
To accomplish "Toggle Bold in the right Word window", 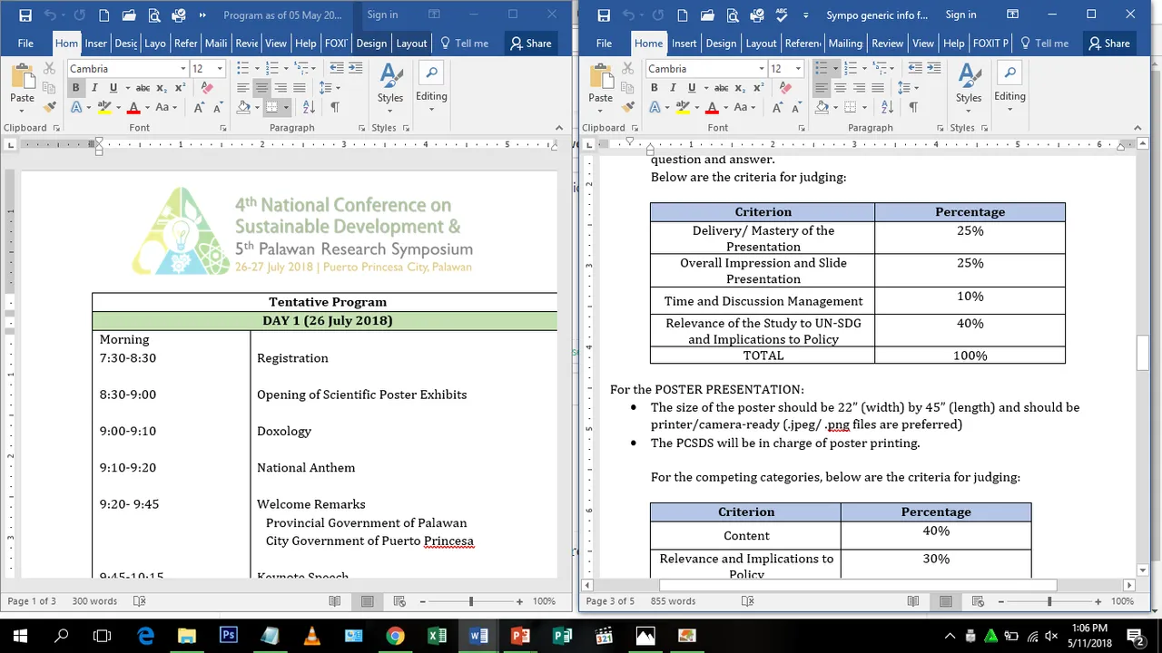I will click(x=654, y=88).
